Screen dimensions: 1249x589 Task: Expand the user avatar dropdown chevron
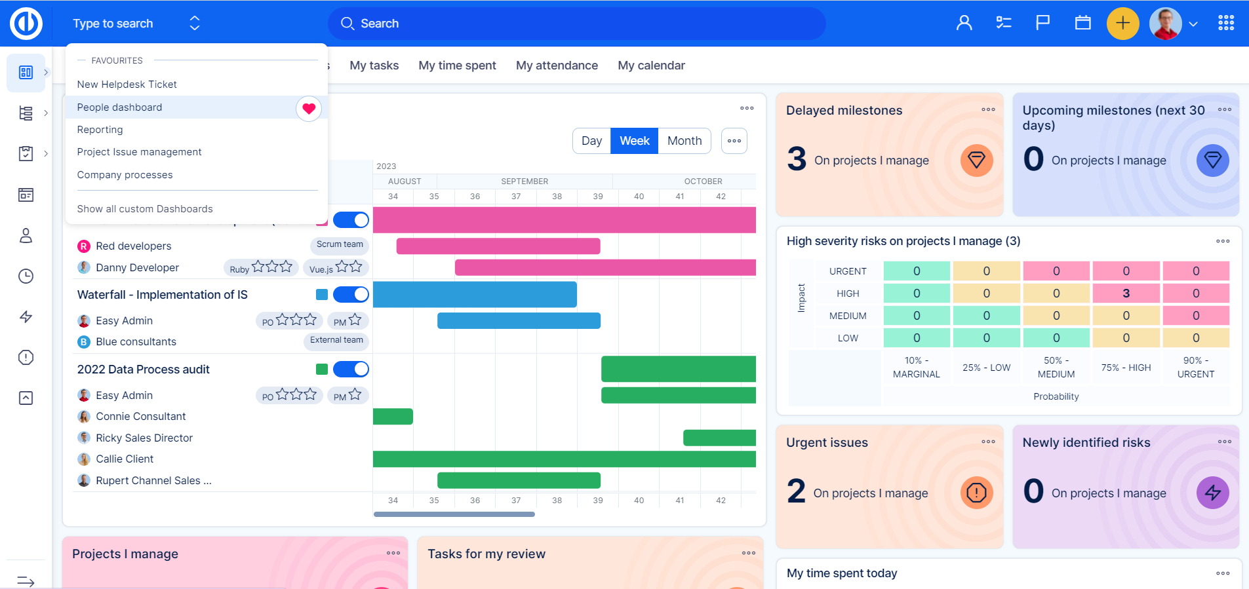pos(1193,24)
